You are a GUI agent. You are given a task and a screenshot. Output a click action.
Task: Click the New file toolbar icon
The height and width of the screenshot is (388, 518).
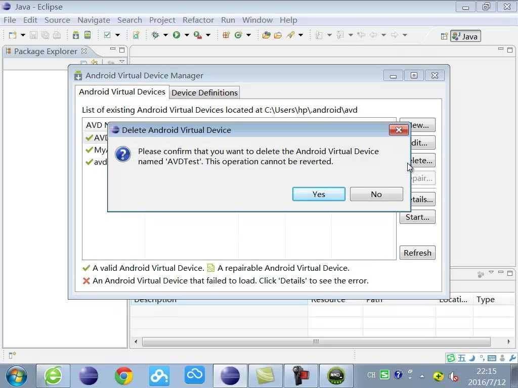(13, 35)
